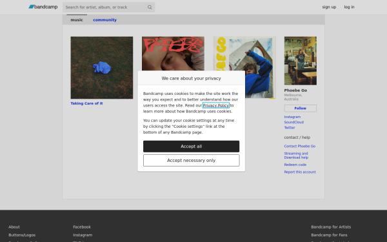This screenshot has height=242, width=387.
Task: Click the Phoebe Go artist photo
Action: click(x=301, y=61)
